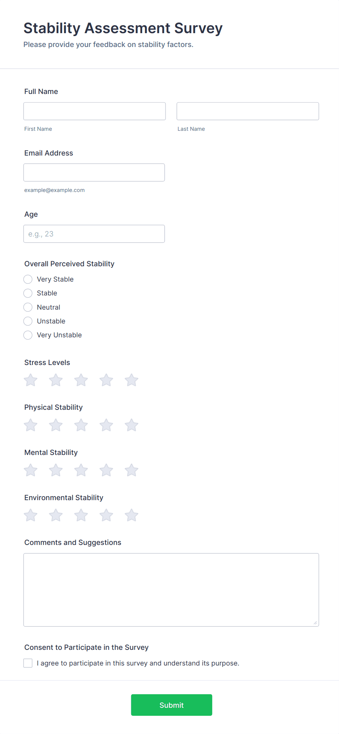Click the Age number field
The width and height of the screenshot is (339, 734).
[94, 234]
